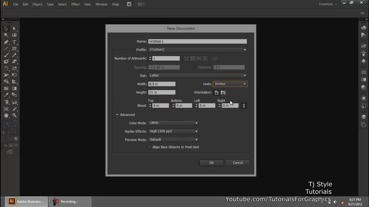Image resolution: width=369 pixels, height=207 pixels.
Task: Select the Zoom tool
Action: [x=14, y=116]
